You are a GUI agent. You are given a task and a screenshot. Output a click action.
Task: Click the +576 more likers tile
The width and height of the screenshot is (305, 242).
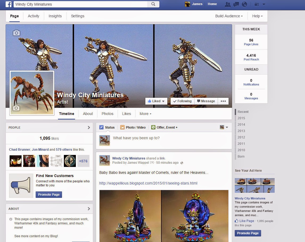(83, 161)
